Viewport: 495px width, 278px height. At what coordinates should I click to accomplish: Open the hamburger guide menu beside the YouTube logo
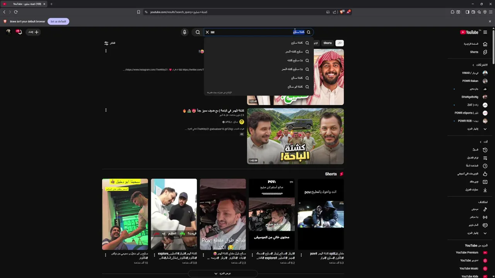click(x=485, y=32)
